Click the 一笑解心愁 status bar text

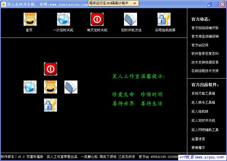[x=89, y=157]
